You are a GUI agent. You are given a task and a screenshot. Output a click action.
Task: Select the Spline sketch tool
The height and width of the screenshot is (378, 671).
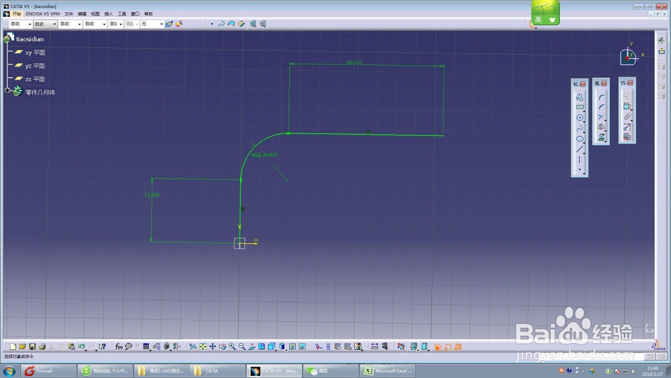tap(580, 128)
